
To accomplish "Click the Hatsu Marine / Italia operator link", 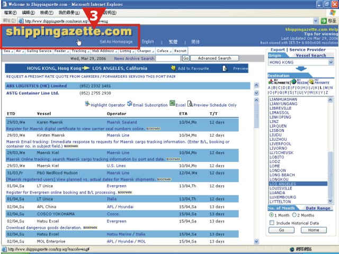I will [126, 234].
